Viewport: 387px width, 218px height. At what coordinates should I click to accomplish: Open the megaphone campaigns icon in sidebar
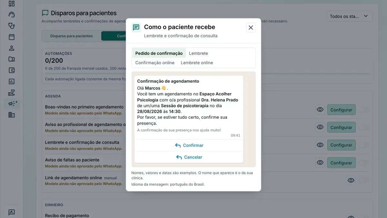point(12,104)
